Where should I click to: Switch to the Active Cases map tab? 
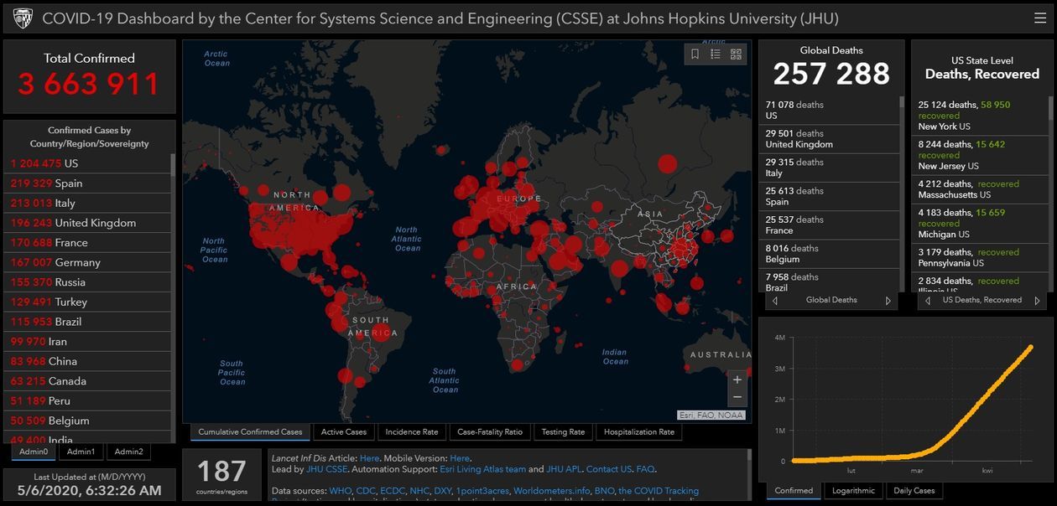pos(344,432)
